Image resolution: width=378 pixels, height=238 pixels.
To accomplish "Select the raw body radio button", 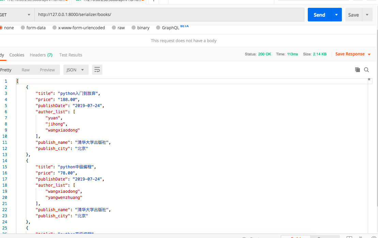I will click(x=114, y=28).
